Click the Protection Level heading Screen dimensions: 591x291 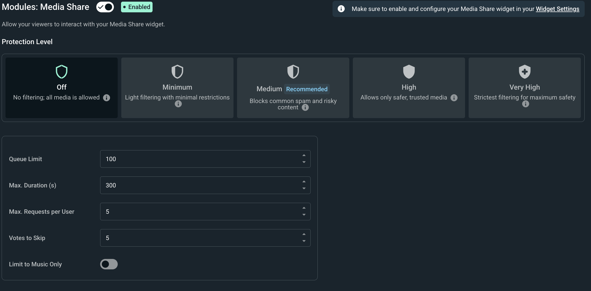click(27, 42)
